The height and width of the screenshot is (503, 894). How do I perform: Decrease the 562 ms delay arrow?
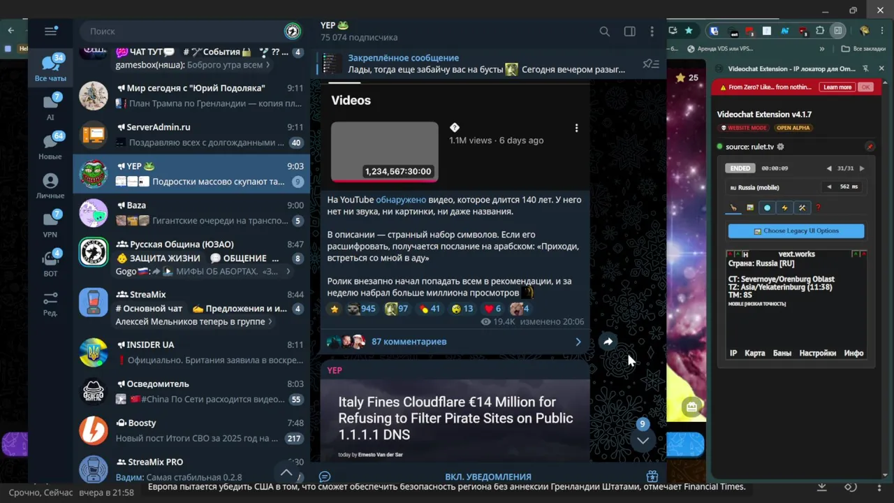click(x=830, y=187)
